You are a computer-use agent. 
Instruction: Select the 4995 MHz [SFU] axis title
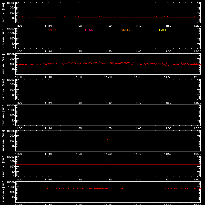coord(3,141)
